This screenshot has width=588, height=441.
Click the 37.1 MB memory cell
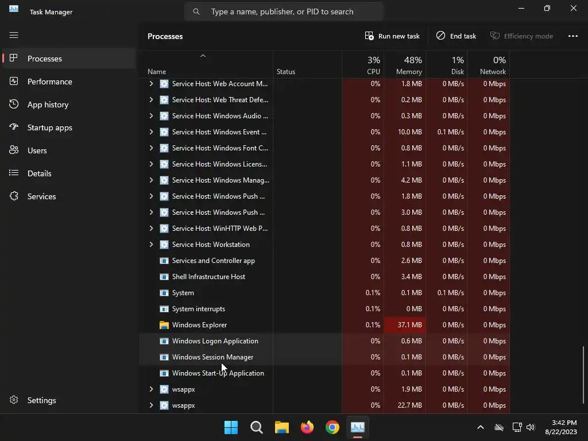[405, 325]
